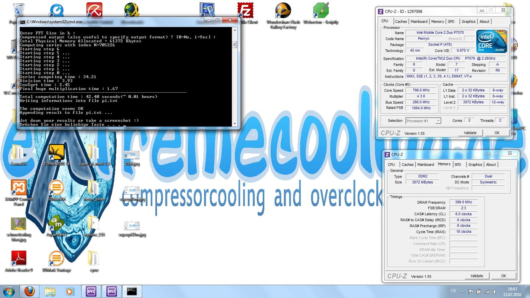The image size is (530, 298).
Task: Click Validate in lower CPU-Z Memory window
Action: pos(477,276)
